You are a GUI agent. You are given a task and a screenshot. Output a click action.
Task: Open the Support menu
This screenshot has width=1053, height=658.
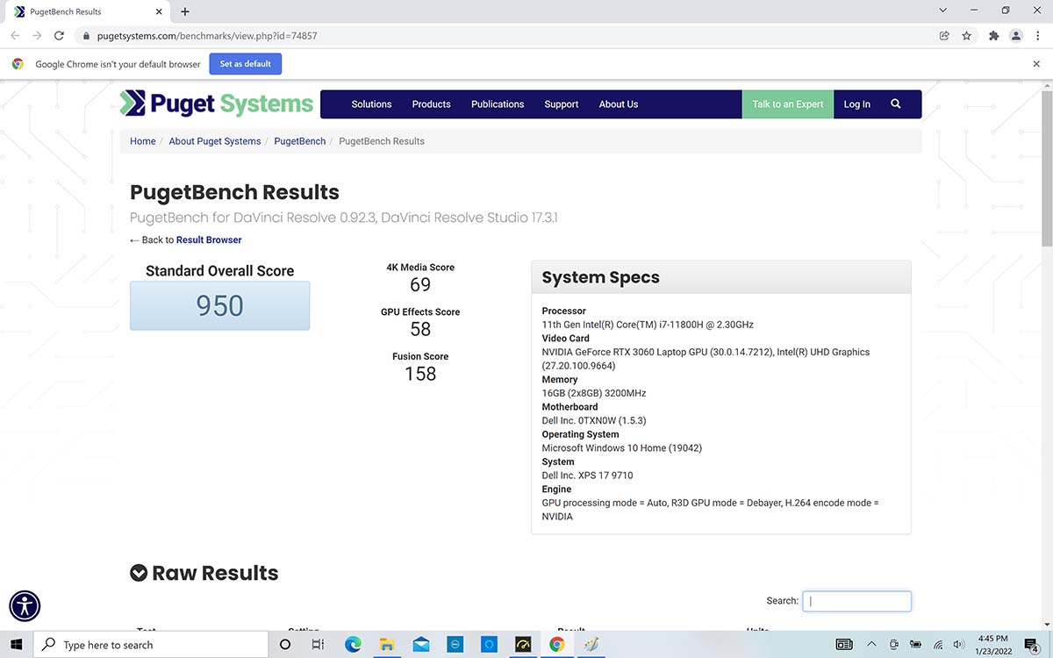(561, 104)
